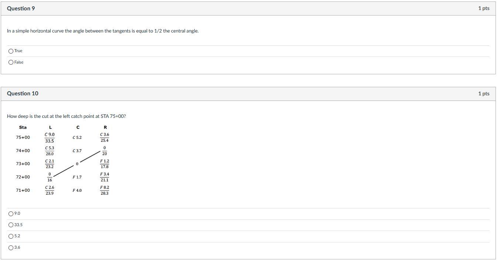497x262 pixels.
Task: Click the F 8.2 over 28.3 table cell
Action: coord(105,190)
